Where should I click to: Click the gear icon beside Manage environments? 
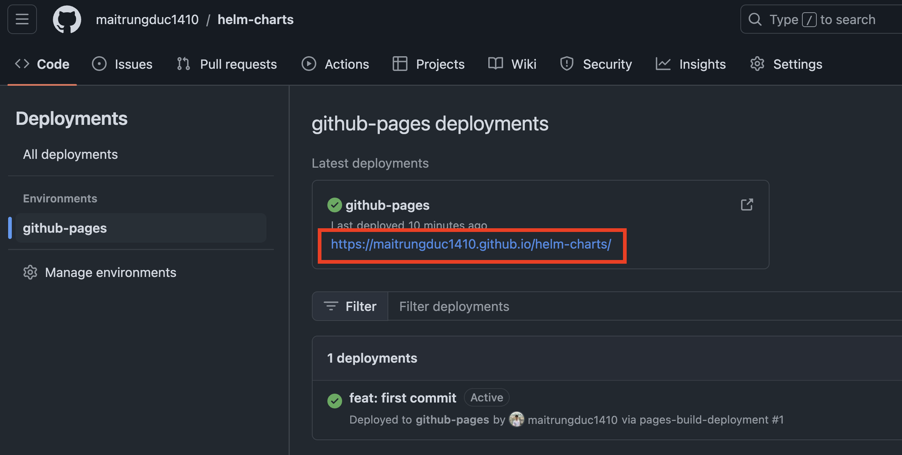30,272
